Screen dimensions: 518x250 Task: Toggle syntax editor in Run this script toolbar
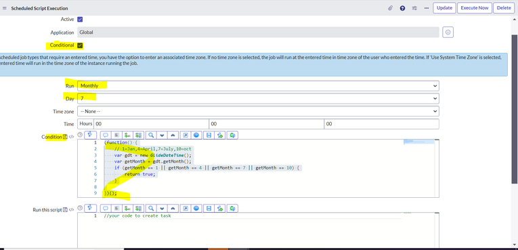coord(90,209)
